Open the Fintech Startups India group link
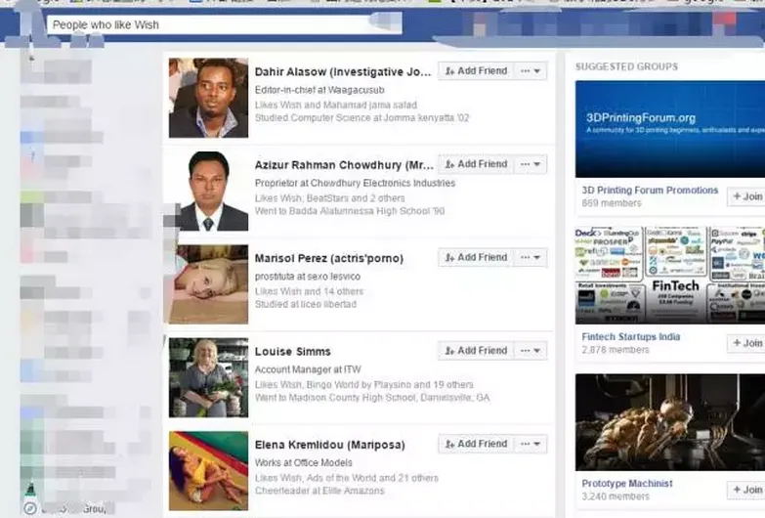Viewport: 765px width, 518px height. (x=631, y=337)
